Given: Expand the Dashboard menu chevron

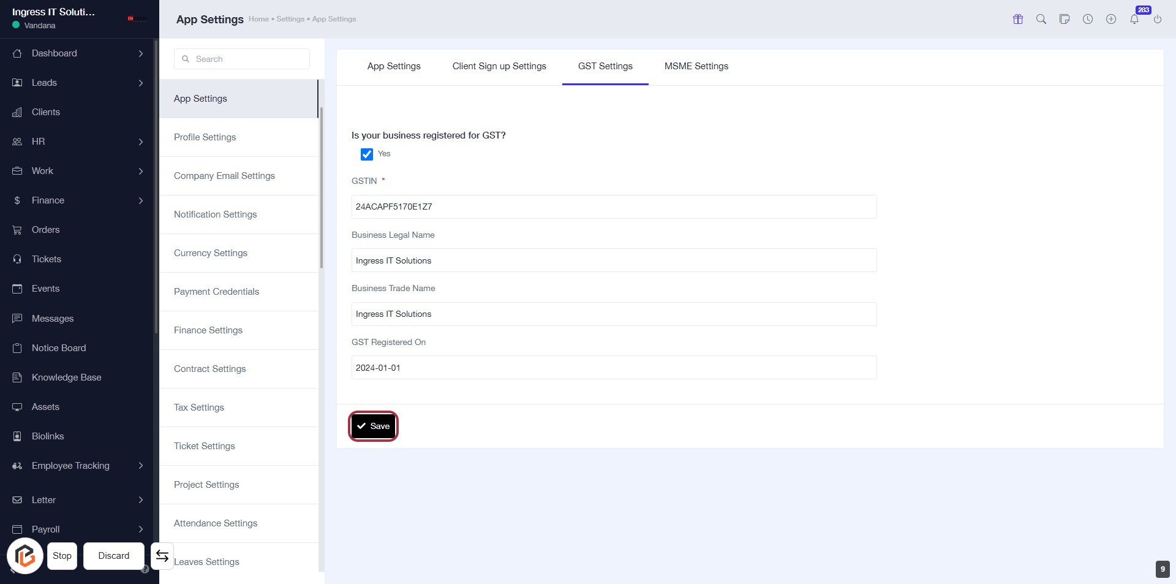Looking at the screenshot, I should tap(141, 53).
